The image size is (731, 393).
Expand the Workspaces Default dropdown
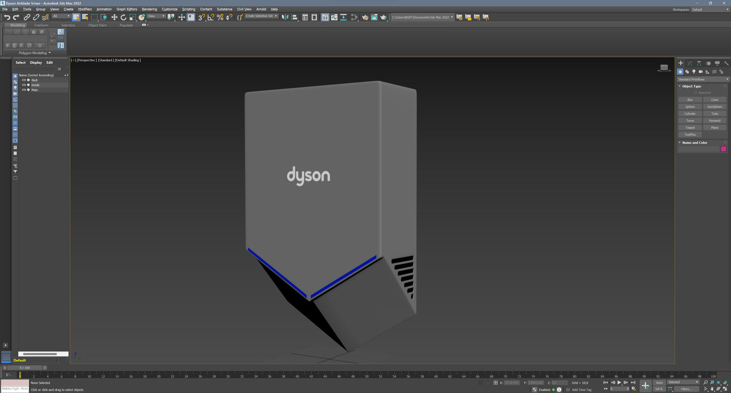coord(710,10)
